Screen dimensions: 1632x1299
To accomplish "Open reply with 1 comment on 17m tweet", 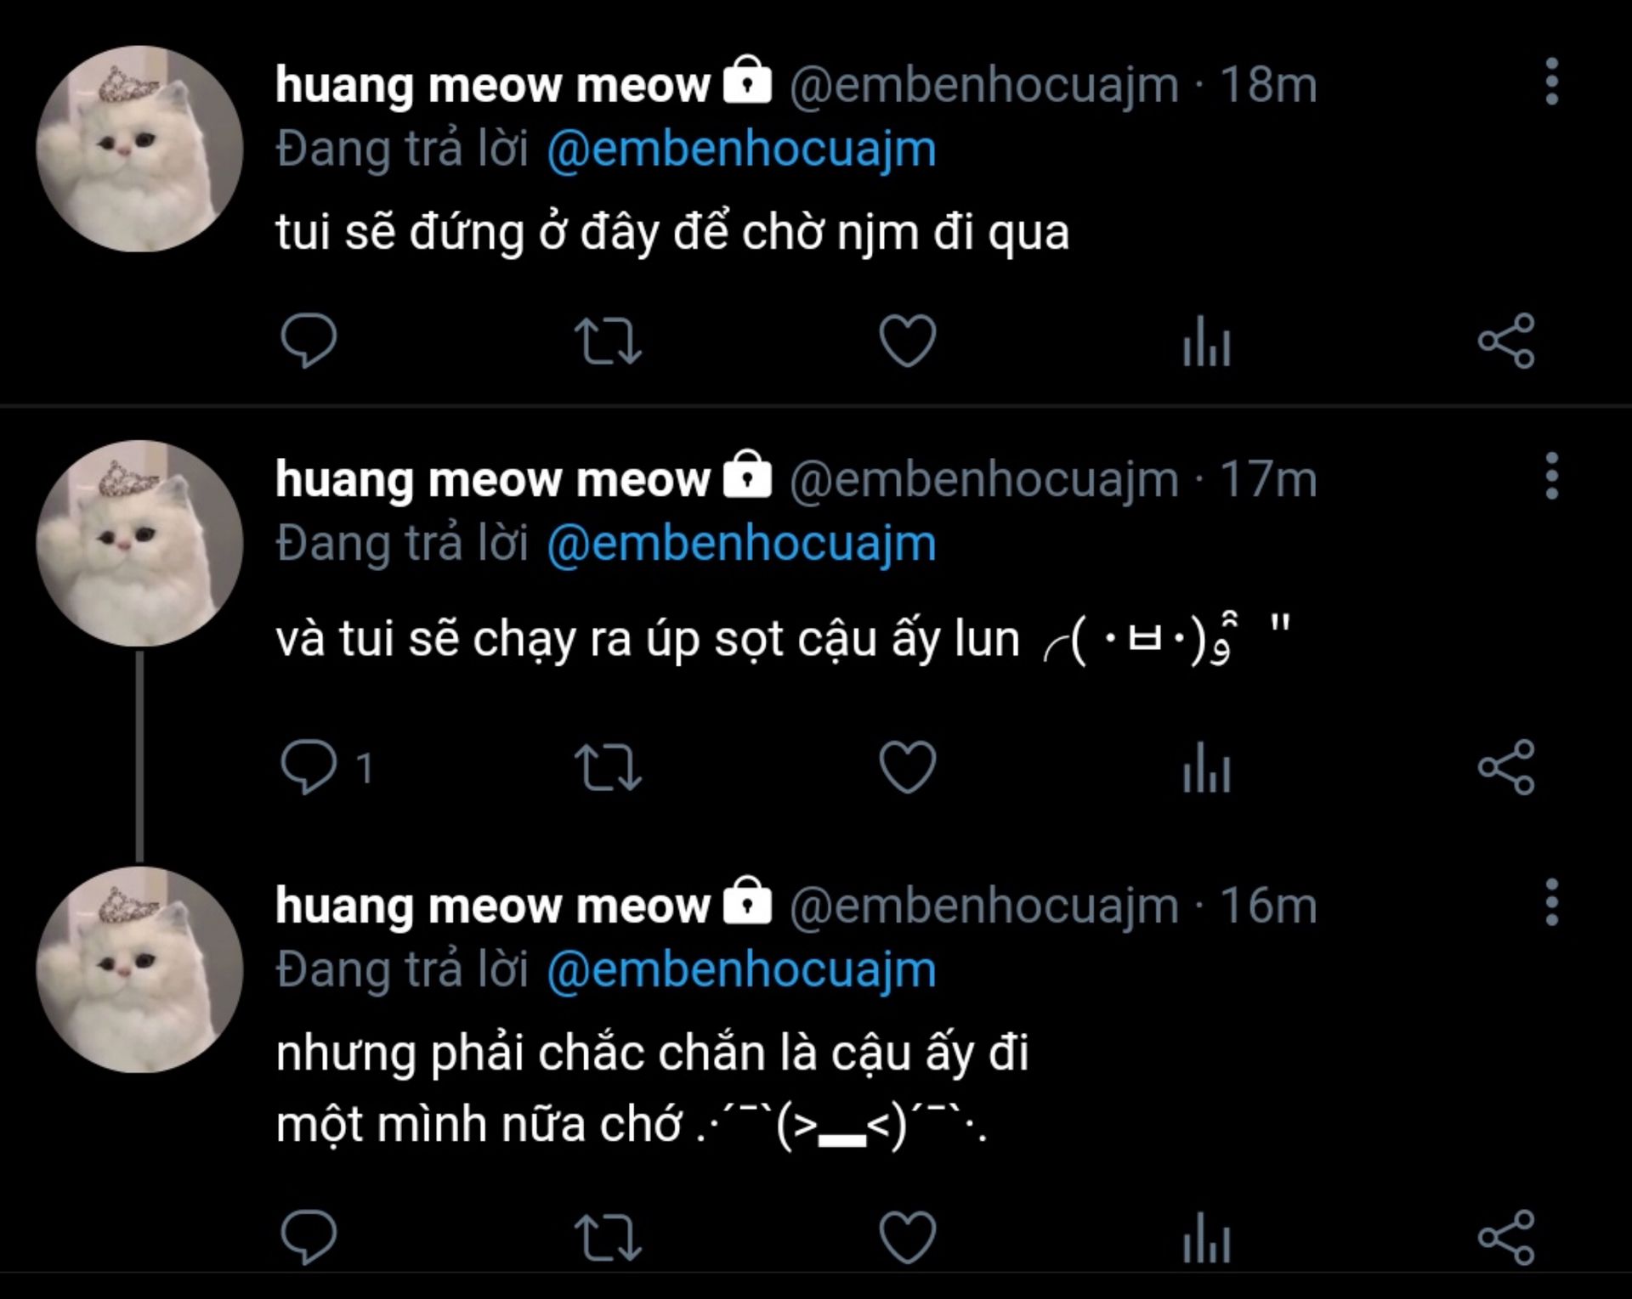I will (x=326, y=767).
